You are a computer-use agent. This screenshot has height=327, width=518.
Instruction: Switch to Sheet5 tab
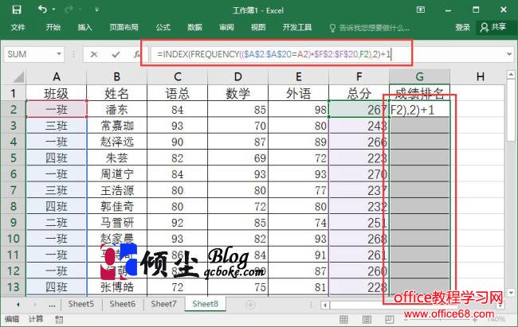[81, 304]
